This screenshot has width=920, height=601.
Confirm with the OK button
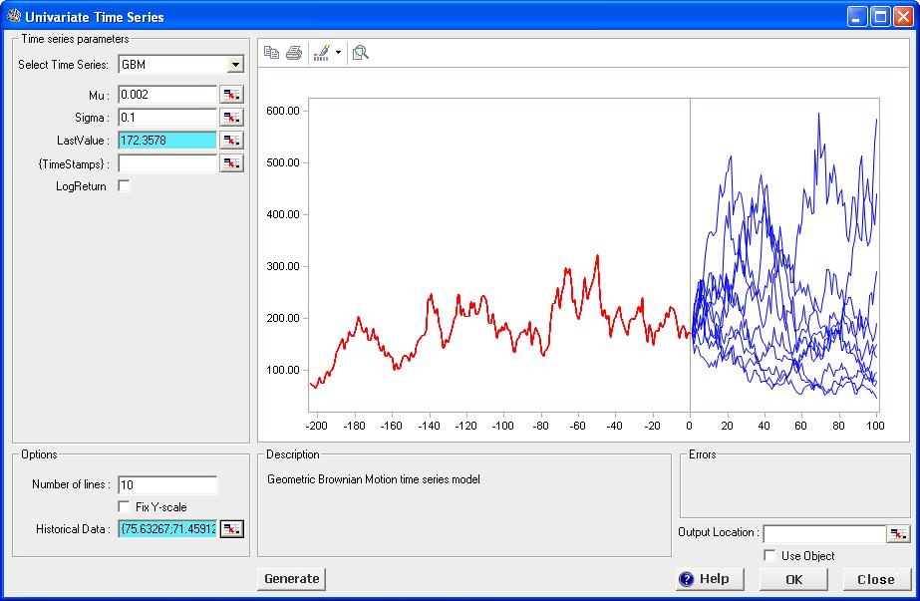[793, 579]
